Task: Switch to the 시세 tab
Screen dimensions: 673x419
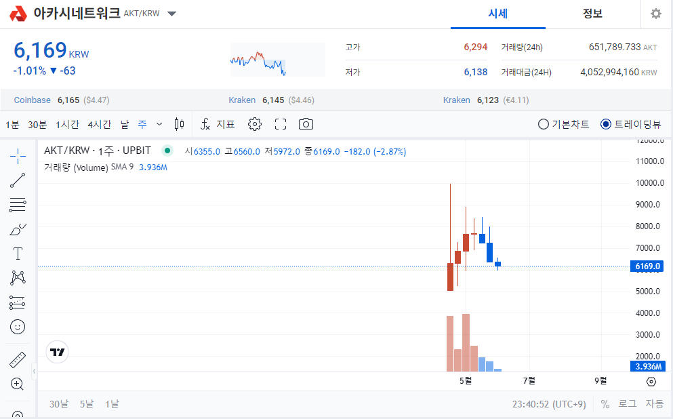Action: (498, 14)
